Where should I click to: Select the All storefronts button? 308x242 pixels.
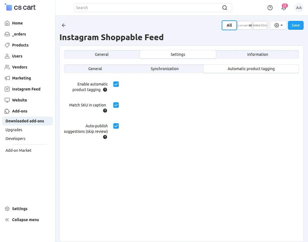229,25
